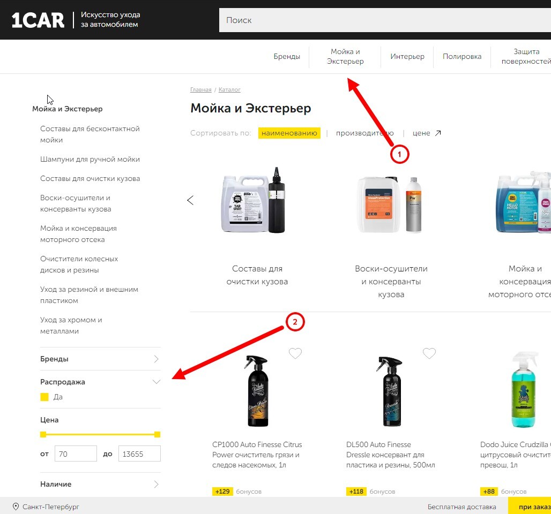Focus the Поиск search field

point(385,20)
